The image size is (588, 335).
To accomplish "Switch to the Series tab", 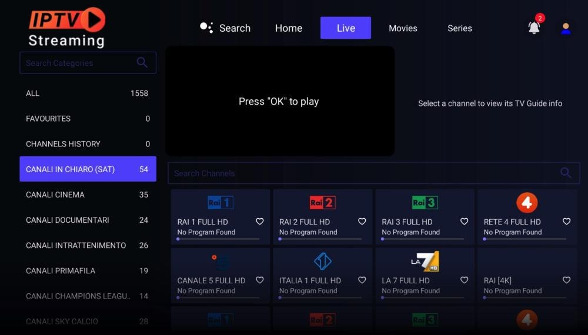I will pos(459,28).
